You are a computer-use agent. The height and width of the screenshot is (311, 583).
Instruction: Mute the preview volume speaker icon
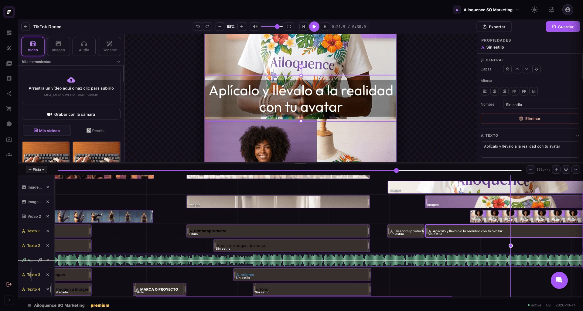(255, 27)
